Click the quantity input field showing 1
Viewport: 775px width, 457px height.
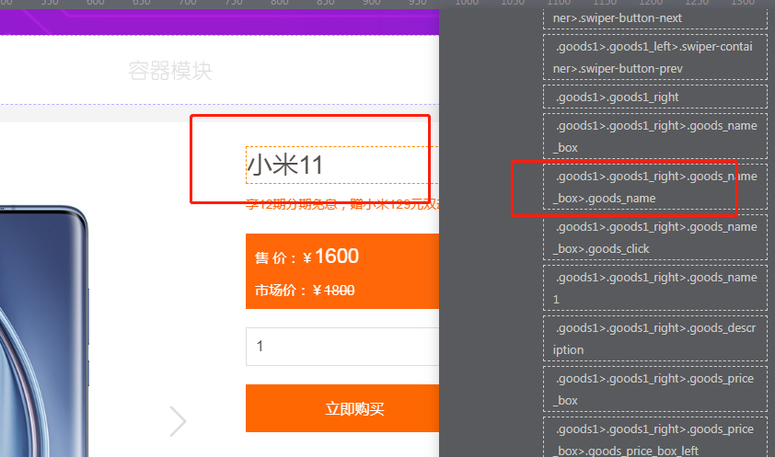pos(342,347)
